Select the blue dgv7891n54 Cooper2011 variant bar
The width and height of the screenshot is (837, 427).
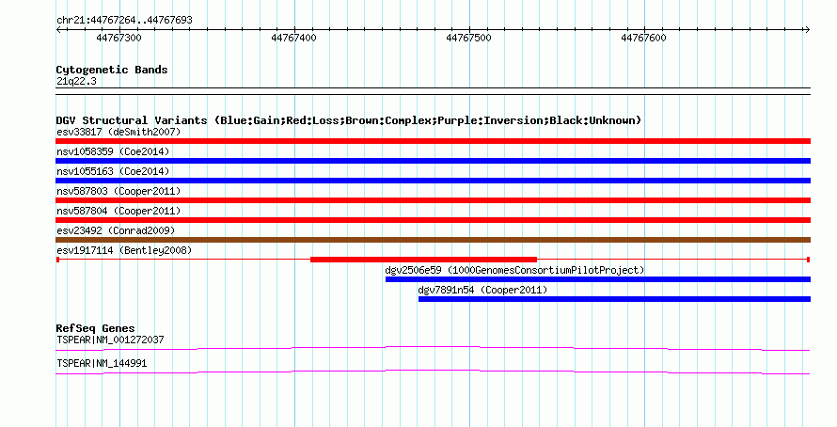tap(614, 299)
